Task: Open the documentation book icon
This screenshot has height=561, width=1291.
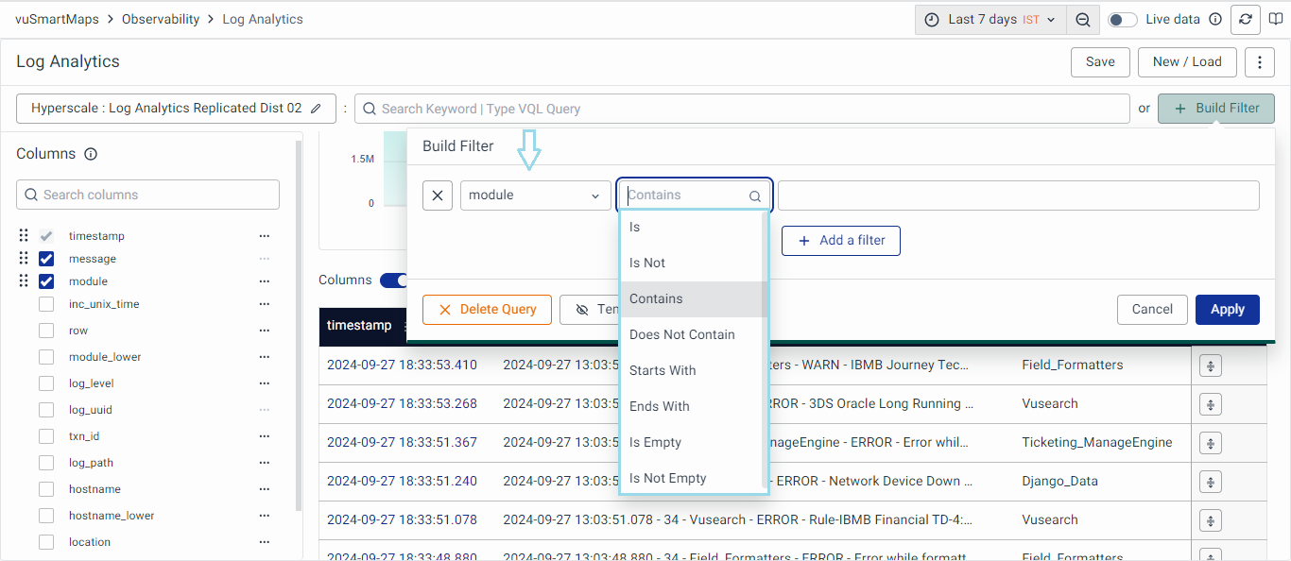Action: (1276, 20)
